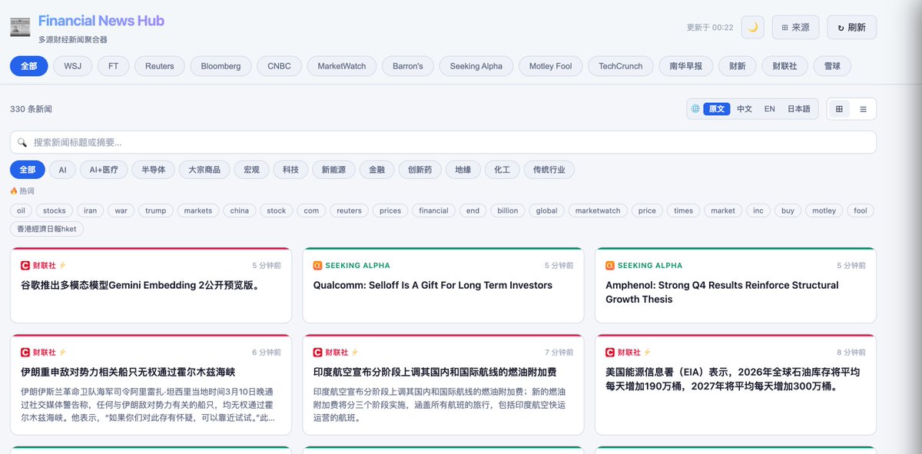Filter by 地缘 category
922x454 pixels.
click(463, 170)
